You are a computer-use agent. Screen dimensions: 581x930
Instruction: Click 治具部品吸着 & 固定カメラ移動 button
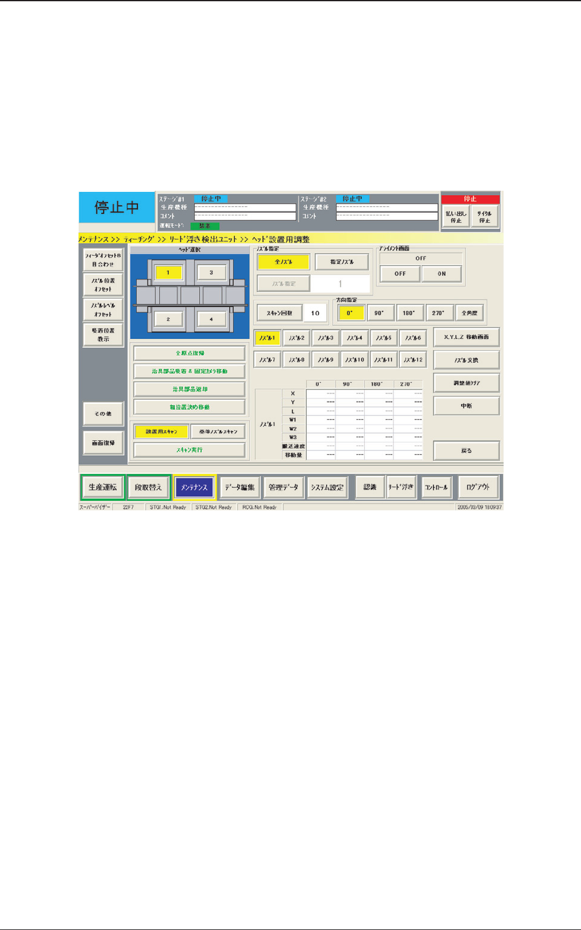[189, 371]
